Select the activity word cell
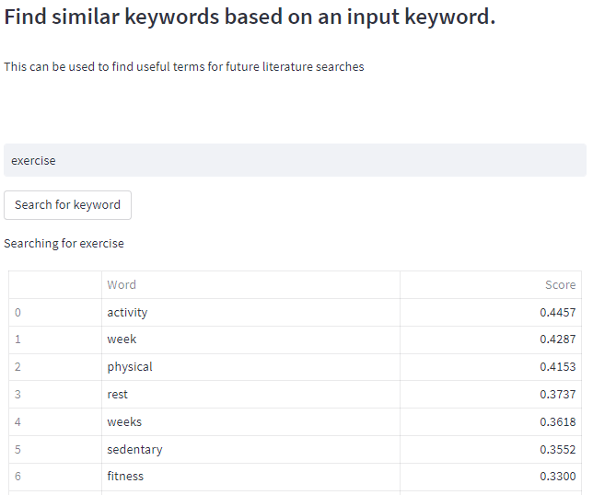Image resolution: width=593 pixels, height=495 pixels. tap(250, 313)
